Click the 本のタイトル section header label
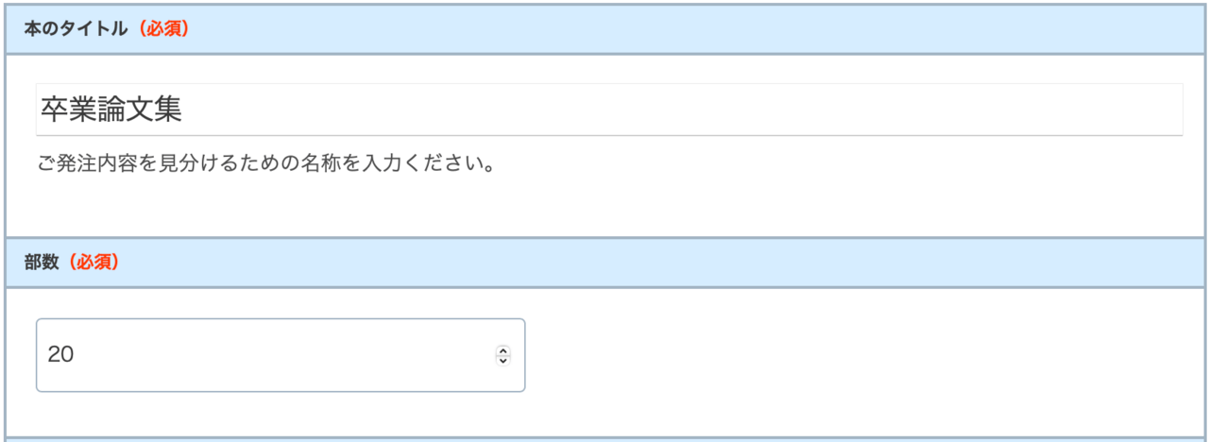The height and width of the screenshot is (442, 1209). click(x=76, y=29)
